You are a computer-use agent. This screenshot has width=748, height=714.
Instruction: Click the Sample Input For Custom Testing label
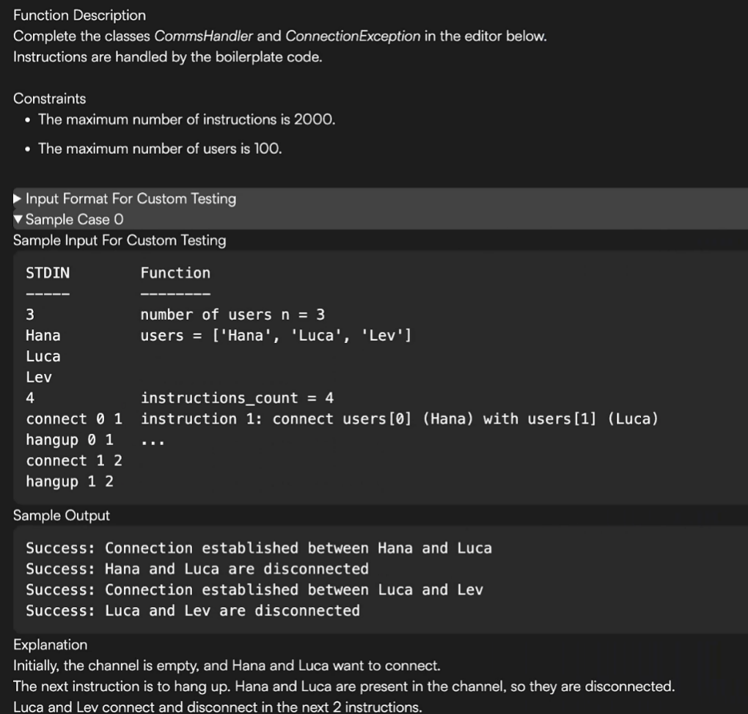pyautogui.click(x=120, y=240)
